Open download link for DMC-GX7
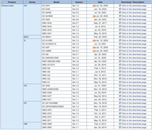This screenshot has width=152, height=130. [134, 96]
